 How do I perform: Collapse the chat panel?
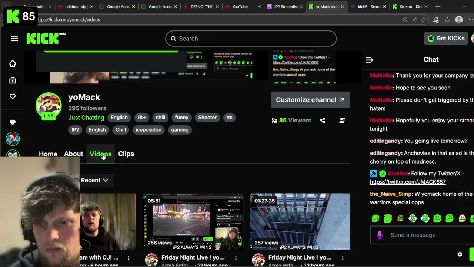pyautogui.click(x=369, y=60)
